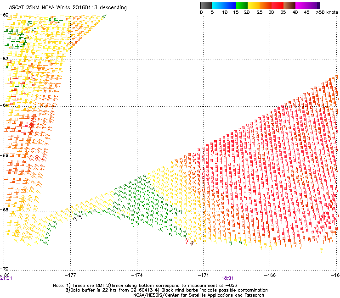Select the blue 5-15 knots legend swatch
The image size is (340, 298).
[224, 6]
